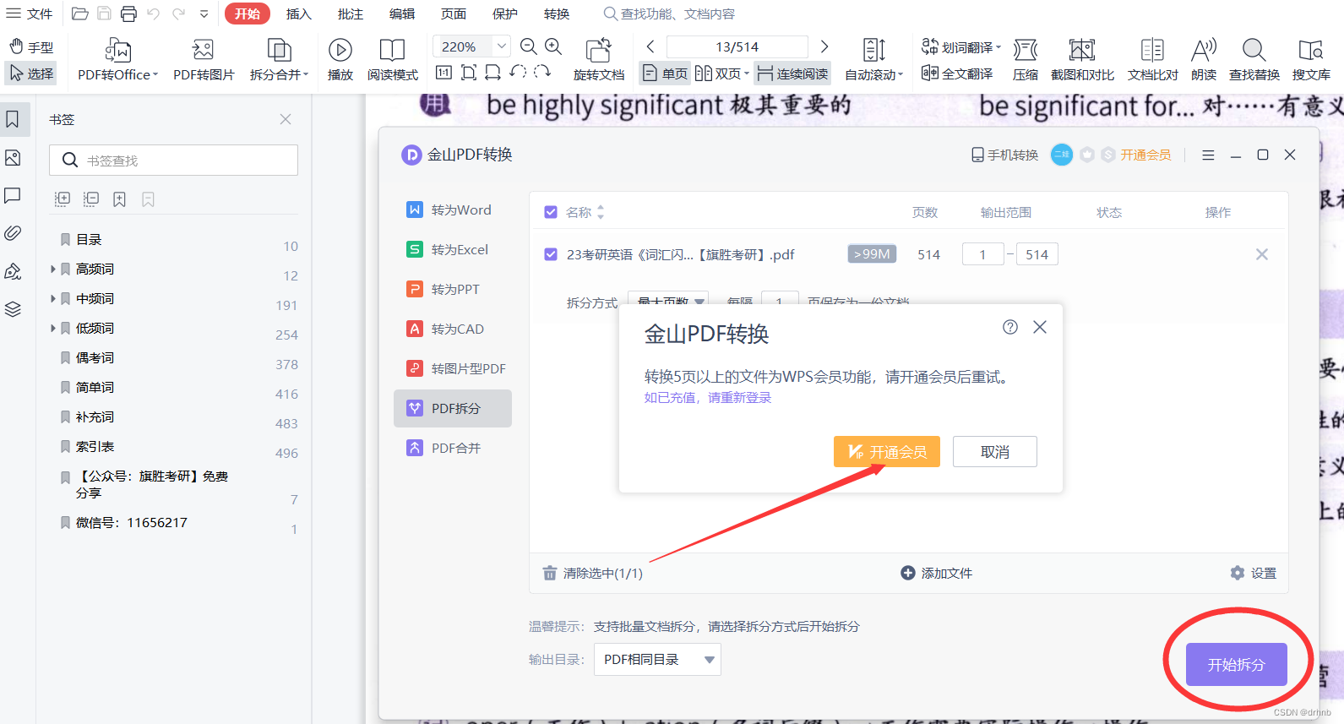Viewport: 1344px width, 724px height.
Task: Click 开通会员 button in popup
Action: [x=886, y=452]
